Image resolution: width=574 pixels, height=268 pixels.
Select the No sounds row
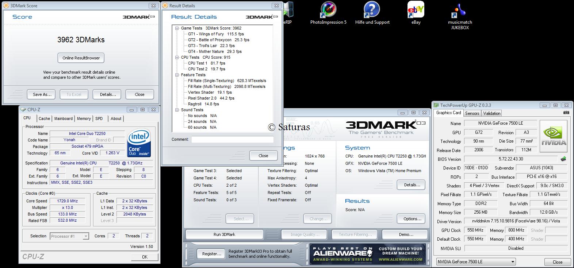coord(202,116)
